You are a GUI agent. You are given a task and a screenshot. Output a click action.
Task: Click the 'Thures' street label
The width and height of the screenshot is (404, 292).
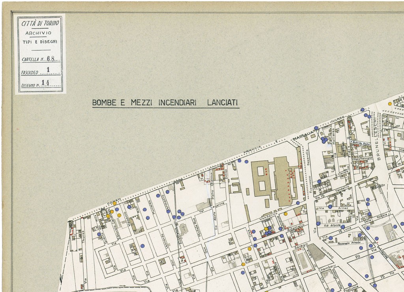click(84, 236)
